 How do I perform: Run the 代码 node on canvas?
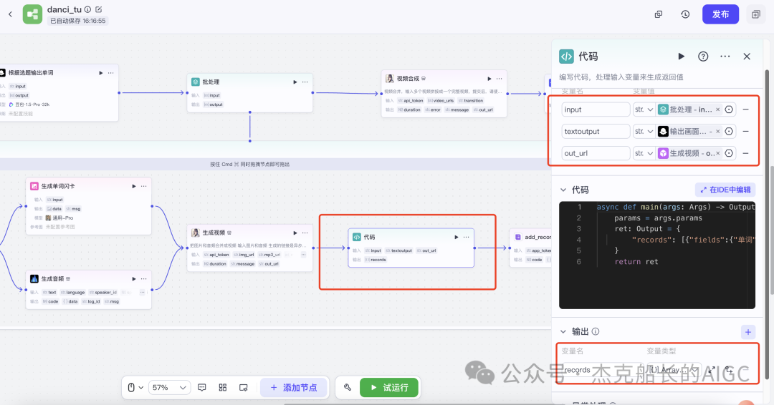(x=456, y=237)
